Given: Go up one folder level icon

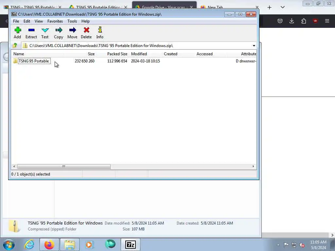Looking at the screenshot, I should (x=15, y=45).
